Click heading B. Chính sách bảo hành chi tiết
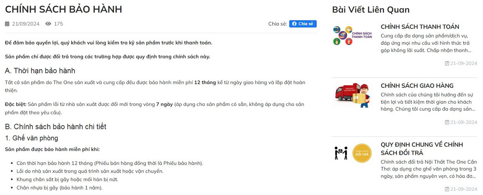This screenshot has width=483, height=195. click(x=58, y=126)
